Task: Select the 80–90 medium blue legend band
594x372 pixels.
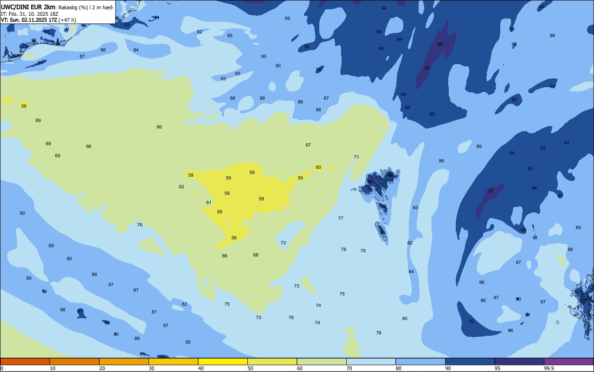Action: [420, 361]
